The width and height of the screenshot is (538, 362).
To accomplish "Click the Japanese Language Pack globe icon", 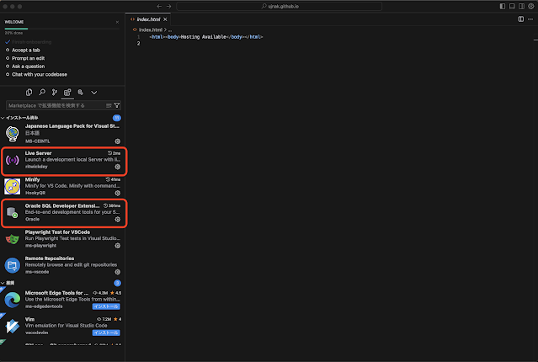I will point(13,134).
